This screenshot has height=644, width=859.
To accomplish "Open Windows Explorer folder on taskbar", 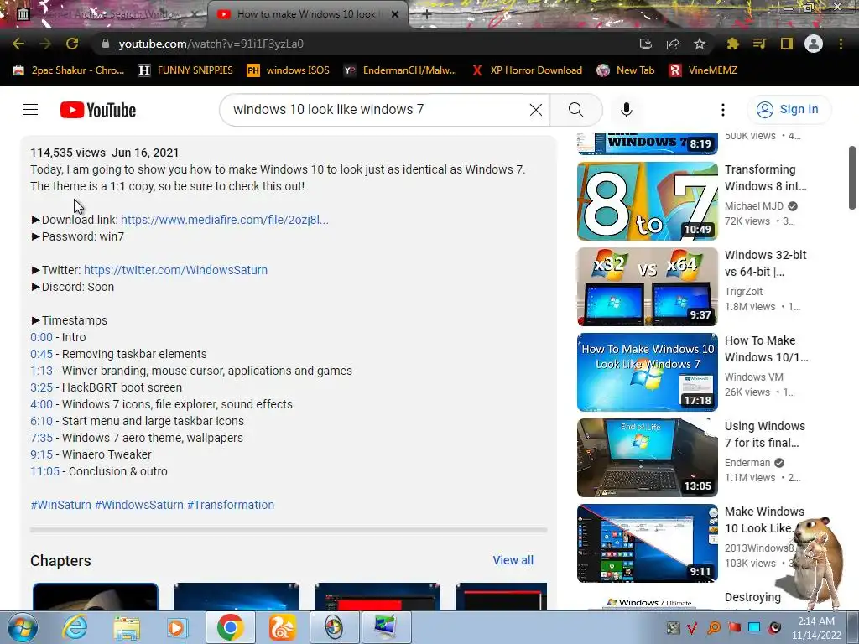I will (127, 627).
